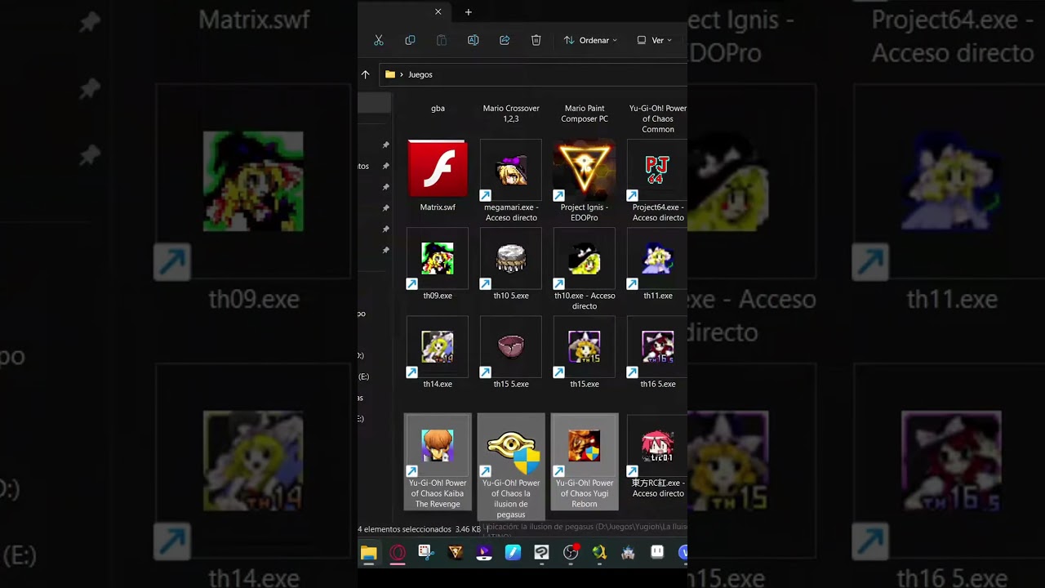Screen dimensions: 1045x588
Task: Click the gba folder label
Action: click(438, 109)
